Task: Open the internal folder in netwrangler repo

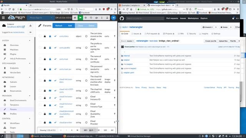Action: (x=126, y=56)
